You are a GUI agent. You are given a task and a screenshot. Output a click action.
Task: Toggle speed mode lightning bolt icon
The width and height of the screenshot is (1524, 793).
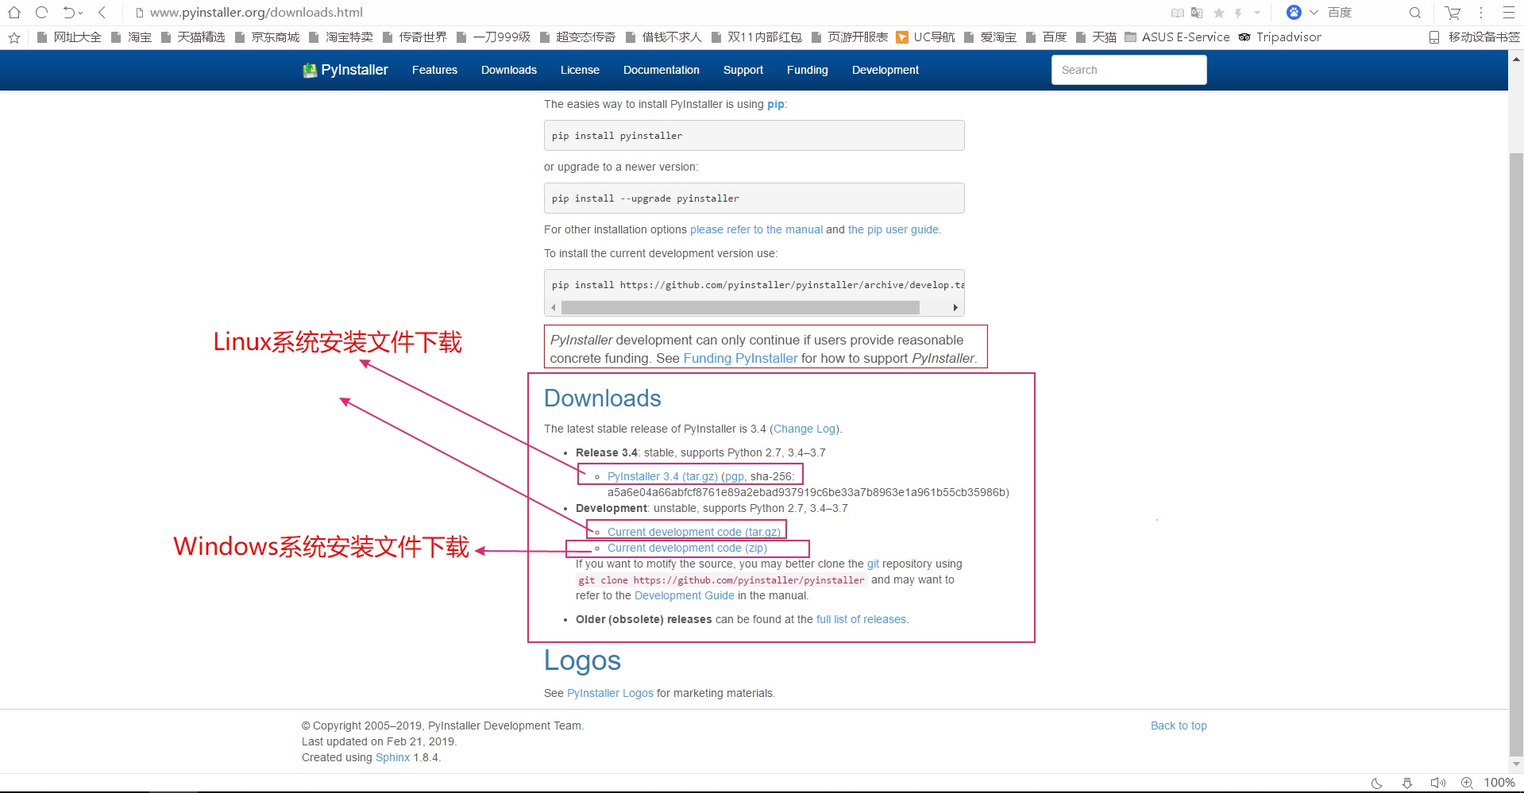1238,13
